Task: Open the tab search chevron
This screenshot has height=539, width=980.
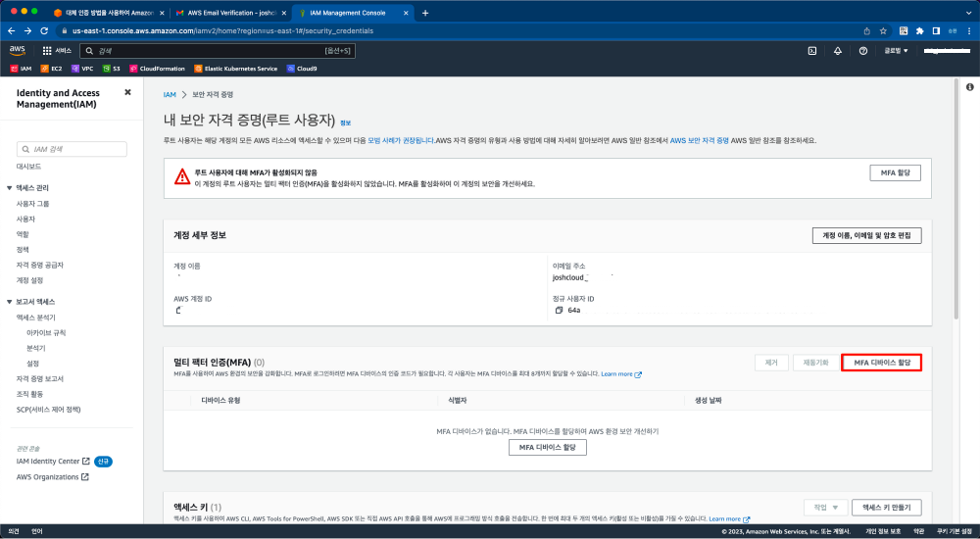Action: click(x=969, y=13)
